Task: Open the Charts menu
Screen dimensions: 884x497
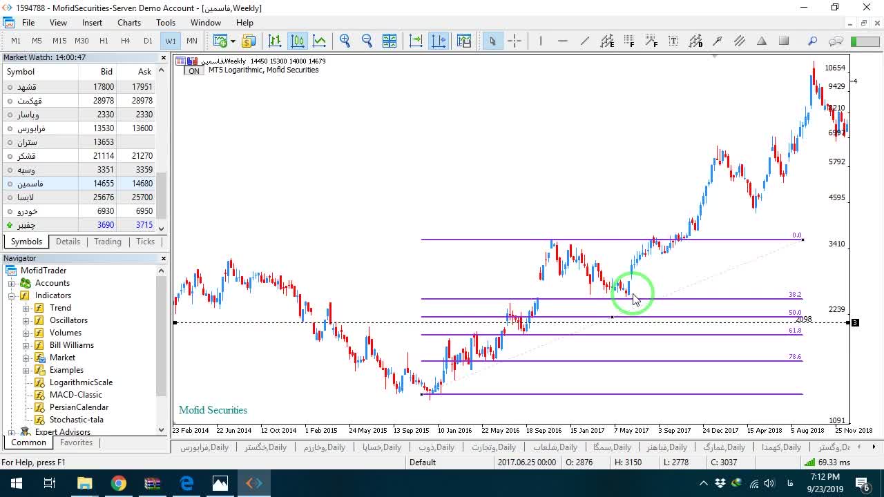Action: pos(129,23)
